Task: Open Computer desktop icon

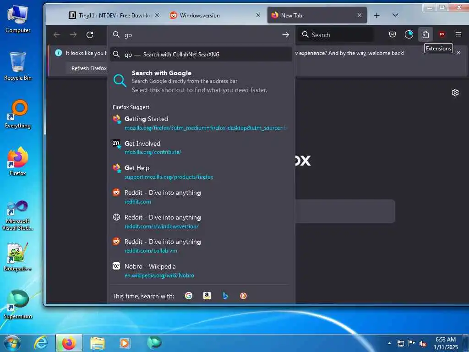Action: (x=18, y=19)
